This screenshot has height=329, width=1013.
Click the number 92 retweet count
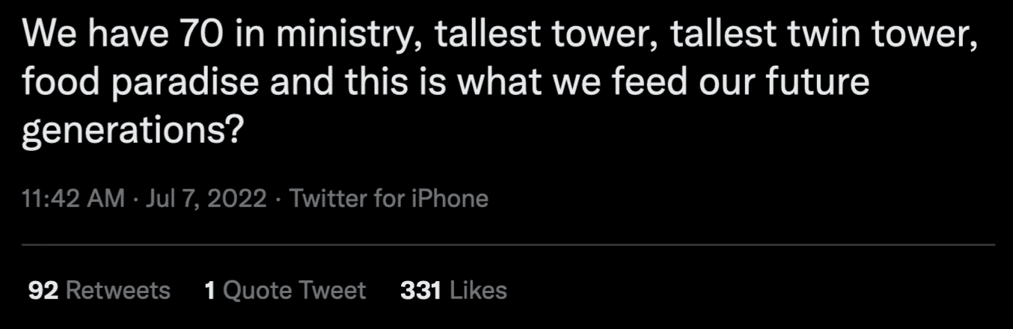click(x=43, y=290)
